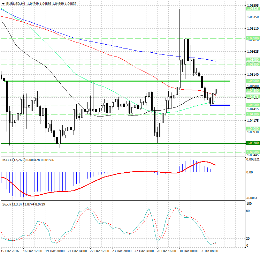Select the Stochastic scale level 100
260x255 pixels.
point(249,203)
